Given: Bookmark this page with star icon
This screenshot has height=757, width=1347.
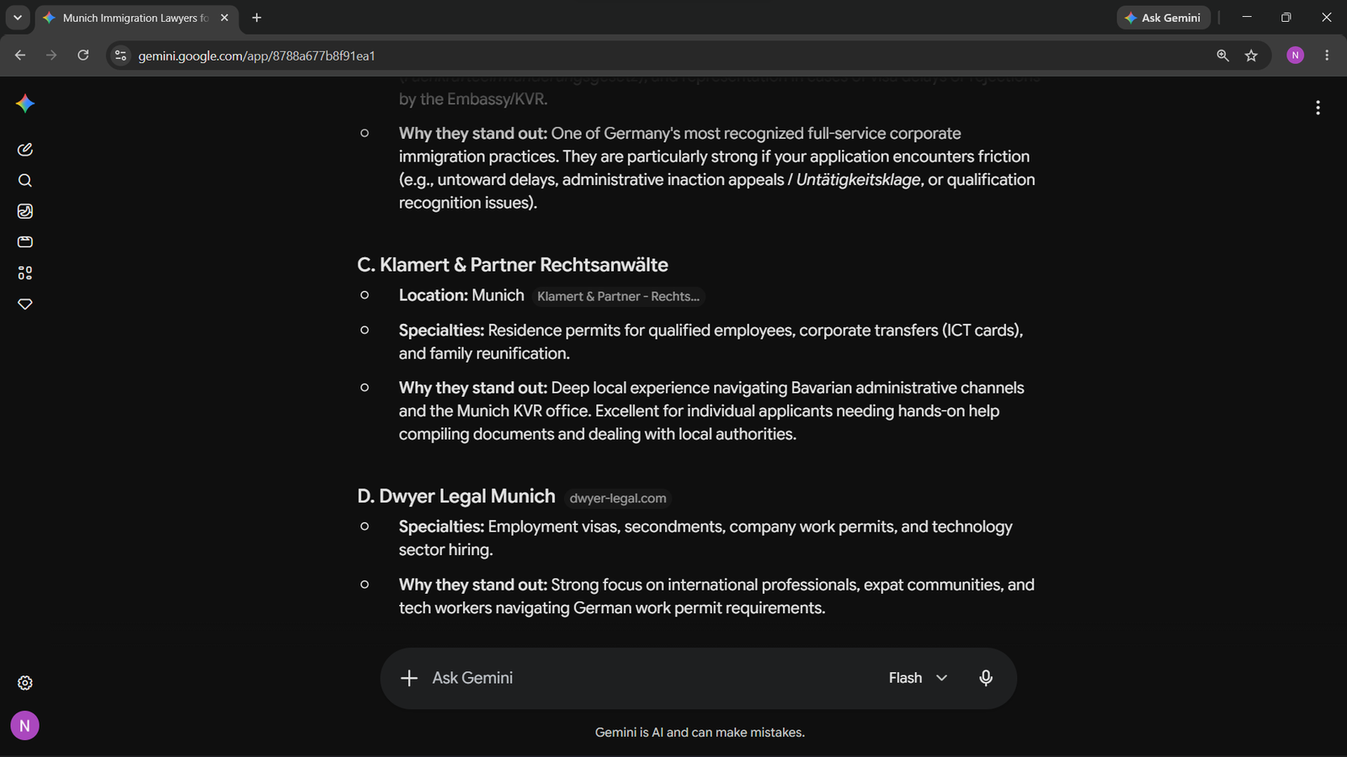Looking at the screenshot, I should [1251, 56].
